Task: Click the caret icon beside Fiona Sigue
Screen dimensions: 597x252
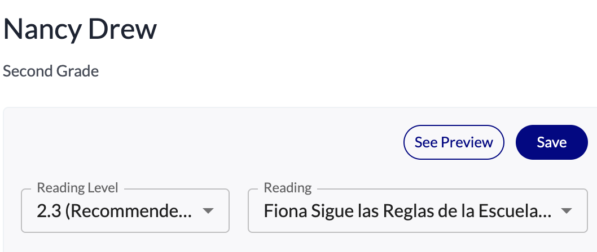Action: (566, 211)
